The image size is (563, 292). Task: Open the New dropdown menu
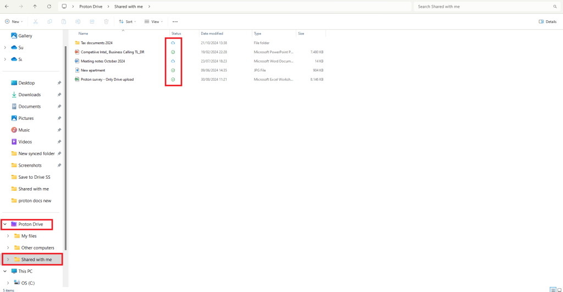point(14,21)
